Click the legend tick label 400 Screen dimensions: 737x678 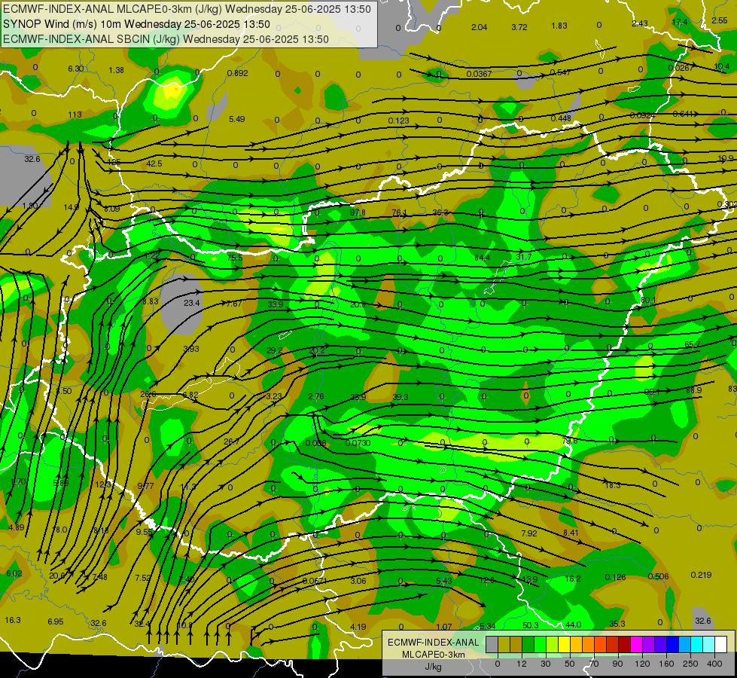coord(714,664)
